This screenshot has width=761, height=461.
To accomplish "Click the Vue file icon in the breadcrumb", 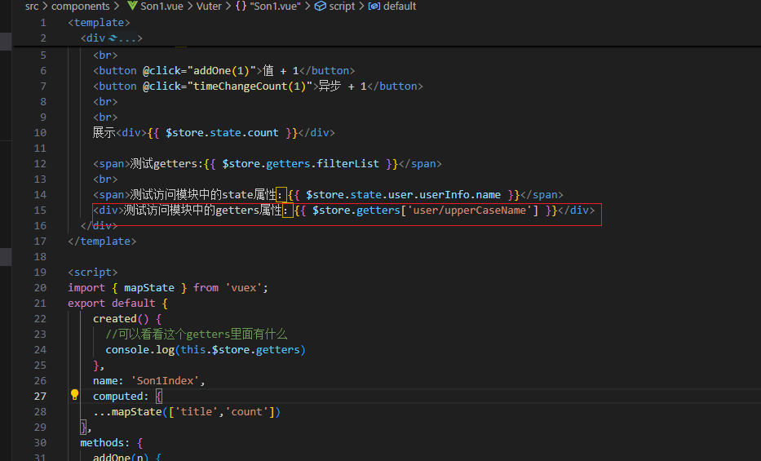I will click(132, 6).
